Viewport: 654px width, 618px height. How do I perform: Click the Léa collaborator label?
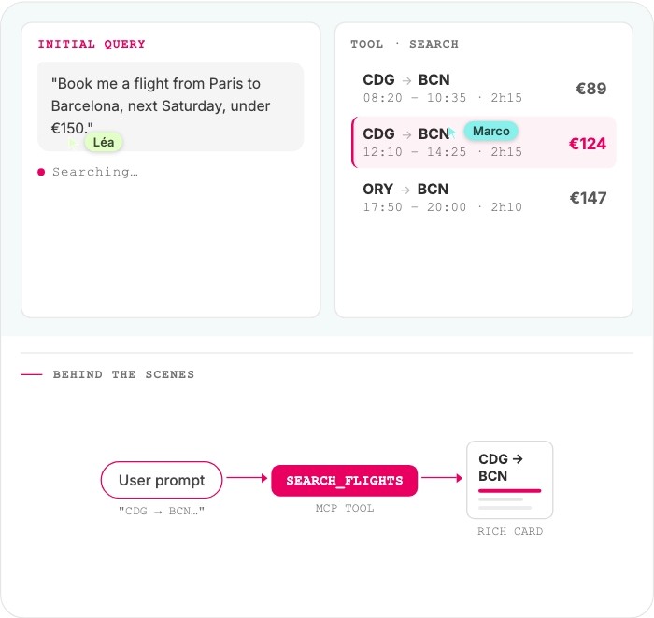(104, 142)
